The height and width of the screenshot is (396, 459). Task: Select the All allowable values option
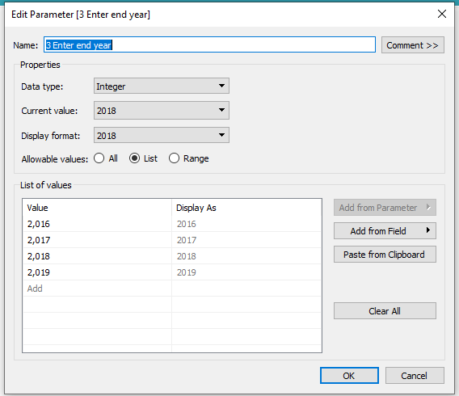(106, 158)
